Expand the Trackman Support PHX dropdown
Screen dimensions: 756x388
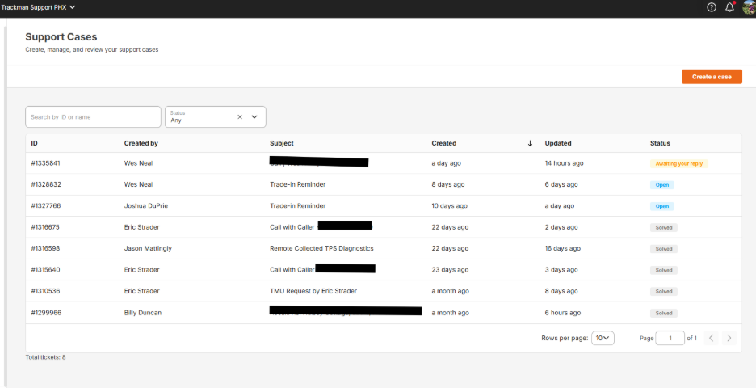coord(38,7)
